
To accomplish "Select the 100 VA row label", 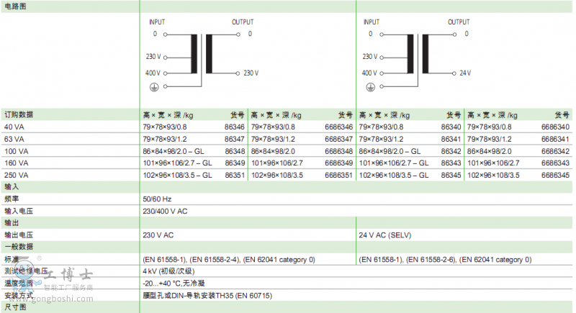I will 17,151.
